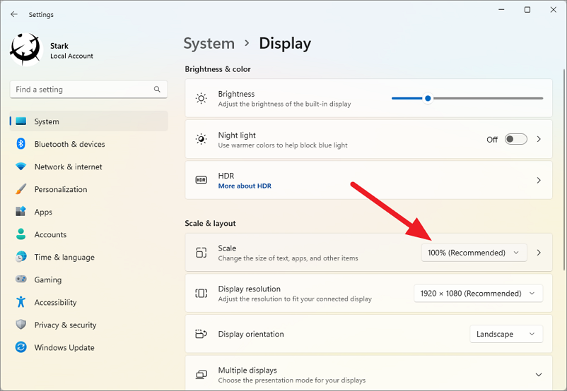Screen dimensions: 567x391
Task: Click the Network & internet wifi icon
Action: (21, 167)
